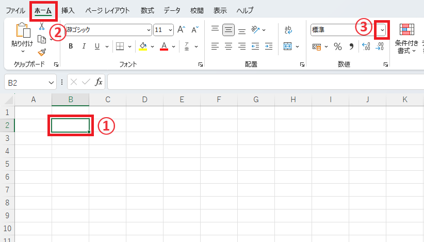Open 数値 group dialog launcher
424x242 pixels.
click(x=386, y=64)
